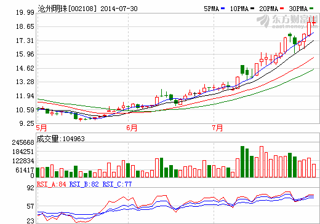Click the 23 RSI axis label

click(x=31, y=221)
